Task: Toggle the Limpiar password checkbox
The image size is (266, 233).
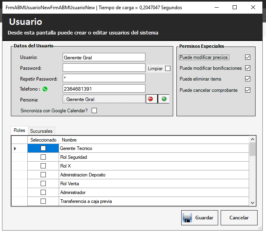Action: coord(168,69)
